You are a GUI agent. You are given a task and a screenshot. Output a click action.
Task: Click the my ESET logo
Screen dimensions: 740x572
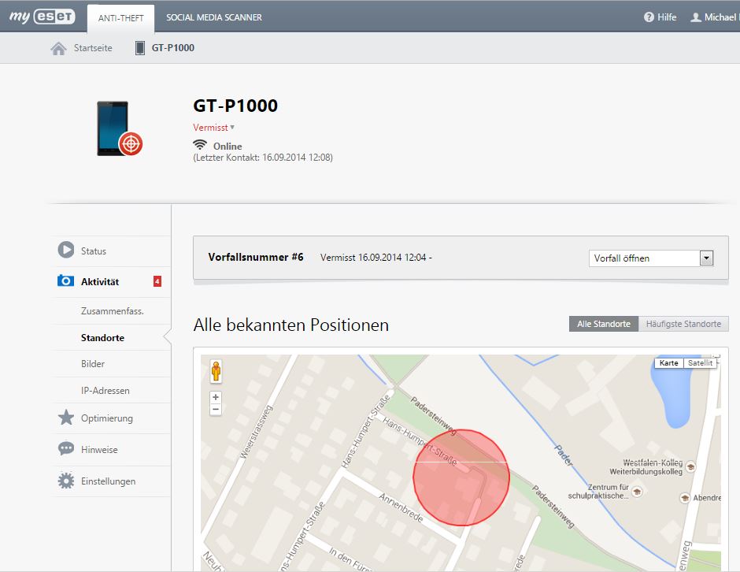pyautogui.click(x=42, y=17)
